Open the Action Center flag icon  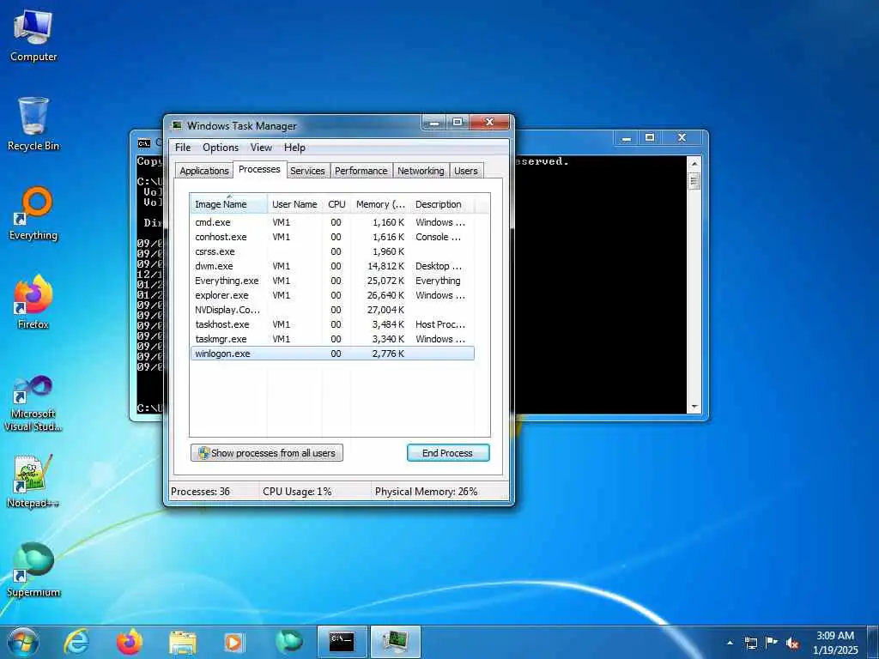click(x=772, y=643)
